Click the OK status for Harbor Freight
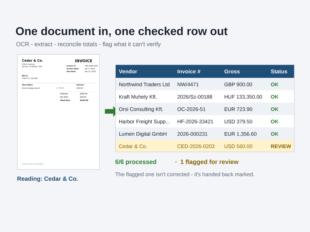This screenshot has height=232, width=310. [274, 122]
